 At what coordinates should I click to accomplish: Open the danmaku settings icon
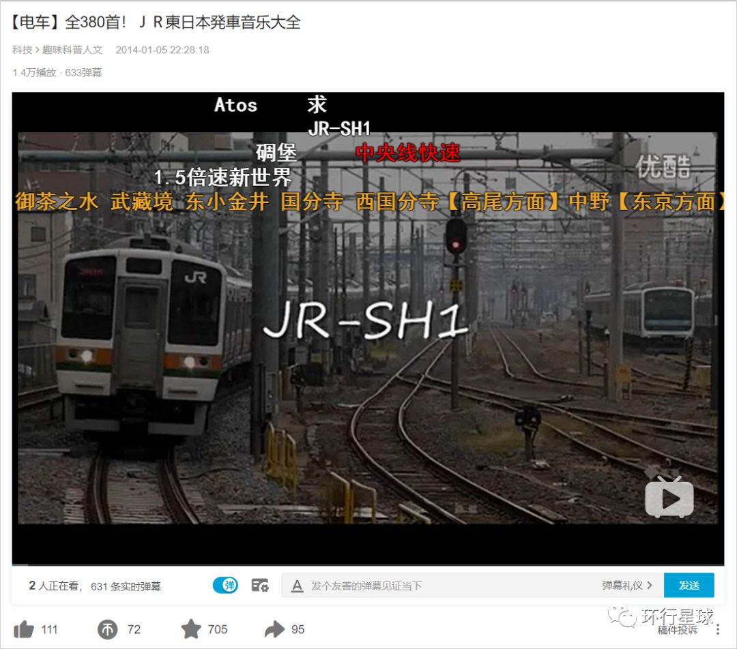point(260,585)
